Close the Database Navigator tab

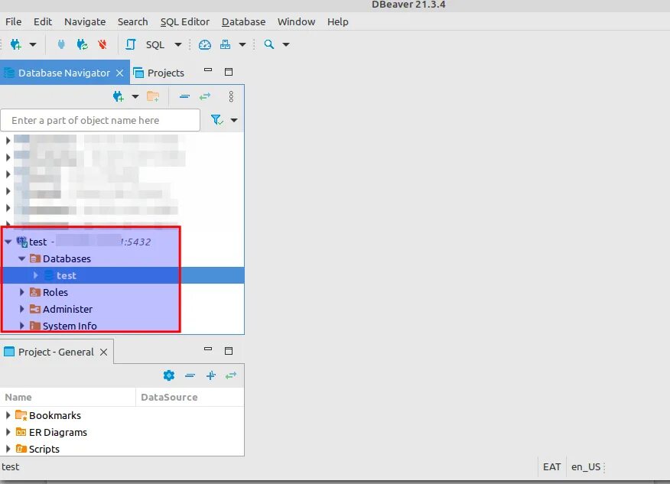tap(119, 73)
